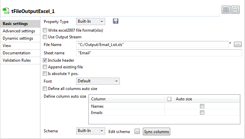Open the Advanced settings tab
The height and width of the screenshot is (139, 245).
point(19,31)
